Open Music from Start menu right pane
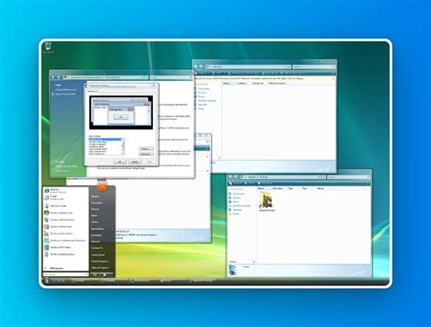Image resolution: width=431 pixels, height=327 pixels. pyautogui.click(x=95, y=215)
